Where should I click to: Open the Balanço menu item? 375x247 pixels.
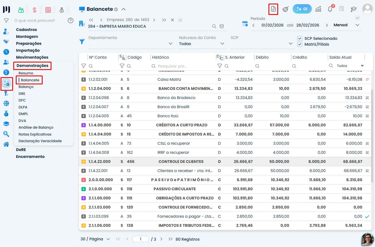[x=26, y=87]
